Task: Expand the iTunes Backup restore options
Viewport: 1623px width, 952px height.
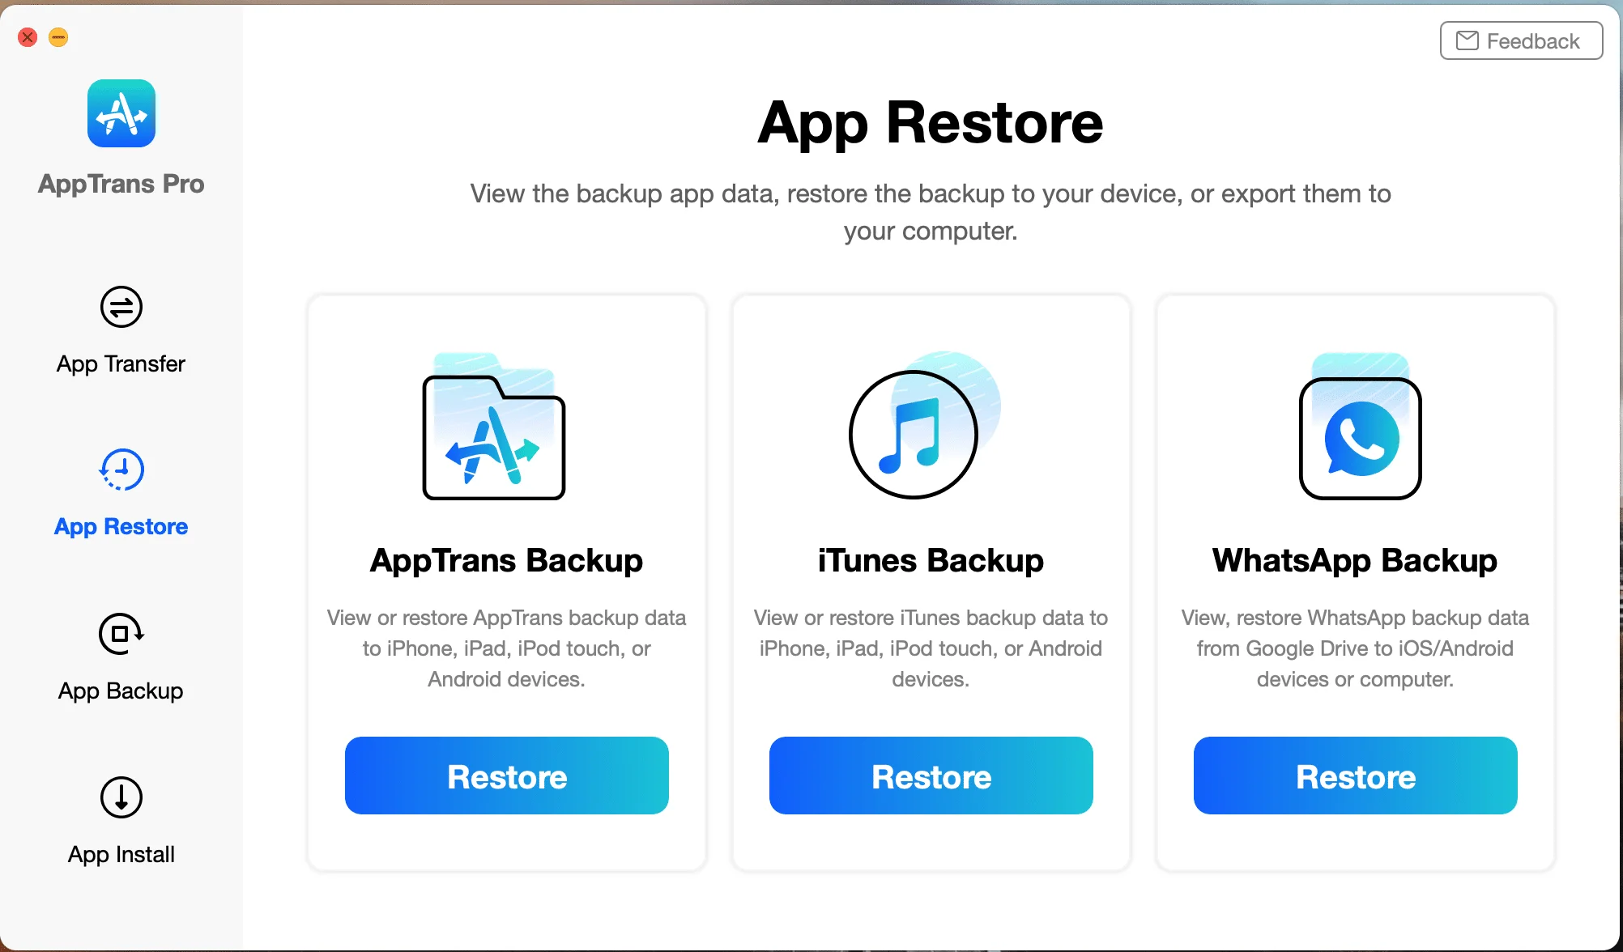Action: click(x=931, y=777)
